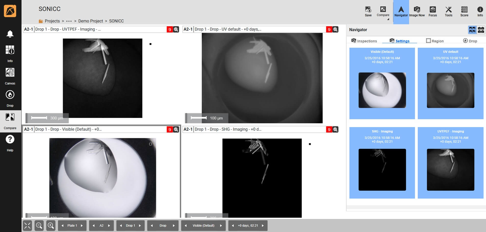Screen dimensions: 486x232
Task: Toggle magnifier on the UVTPEF image header
Action: [x=176, y=29]
